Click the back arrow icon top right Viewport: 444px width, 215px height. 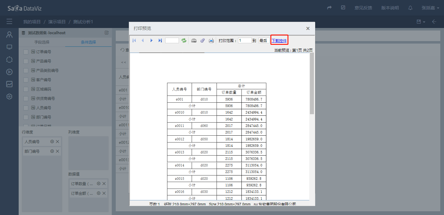tap(434, 21)
